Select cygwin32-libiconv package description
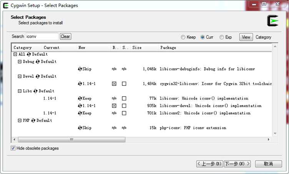This screenshot has width=289, height=174. click(216, 84)
